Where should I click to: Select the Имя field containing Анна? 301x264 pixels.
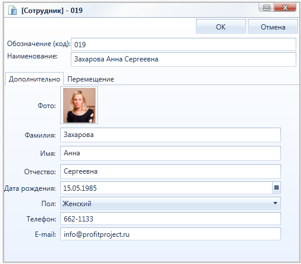171,153
